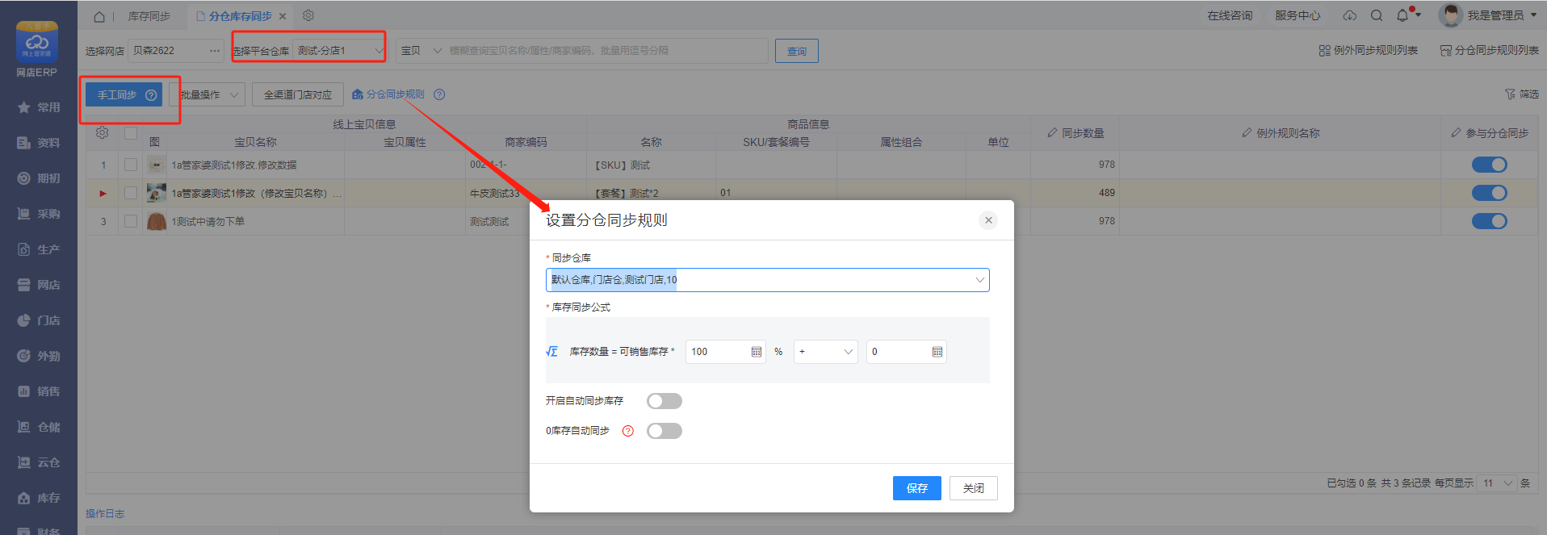Check checkbox for 牛皮测试33 row
The image size is (1547, 535).
coord(130,193)
